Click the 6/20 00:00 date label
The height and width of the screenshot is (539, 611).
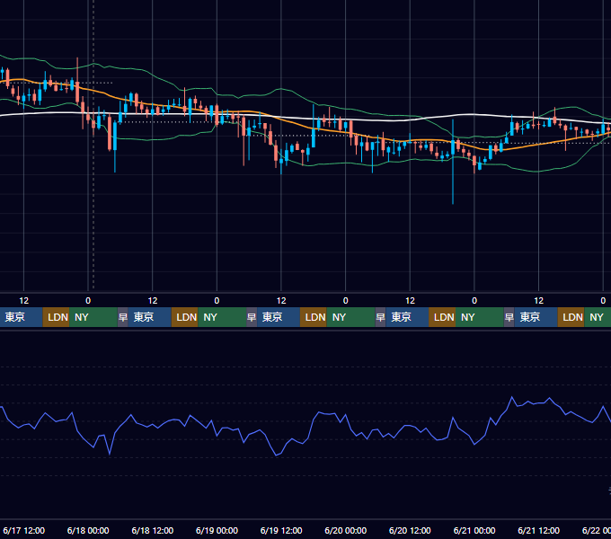346,530
